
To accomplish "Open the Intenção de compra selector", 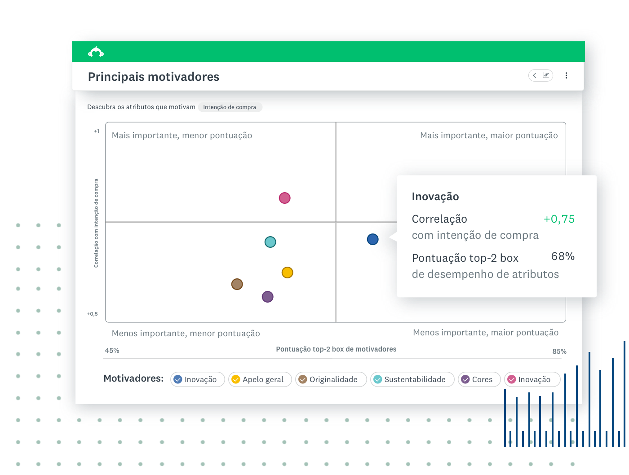I will (x=230, y=107).
